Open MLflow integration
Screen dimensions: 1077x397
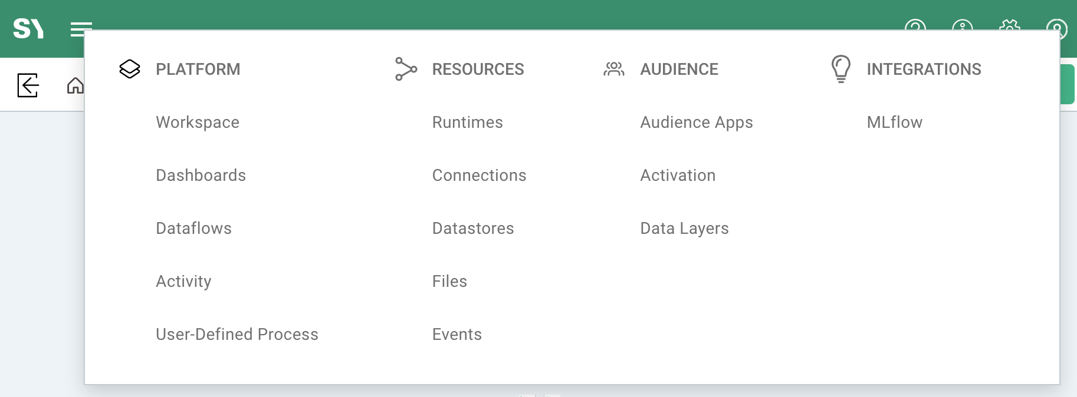click(894, 122)
